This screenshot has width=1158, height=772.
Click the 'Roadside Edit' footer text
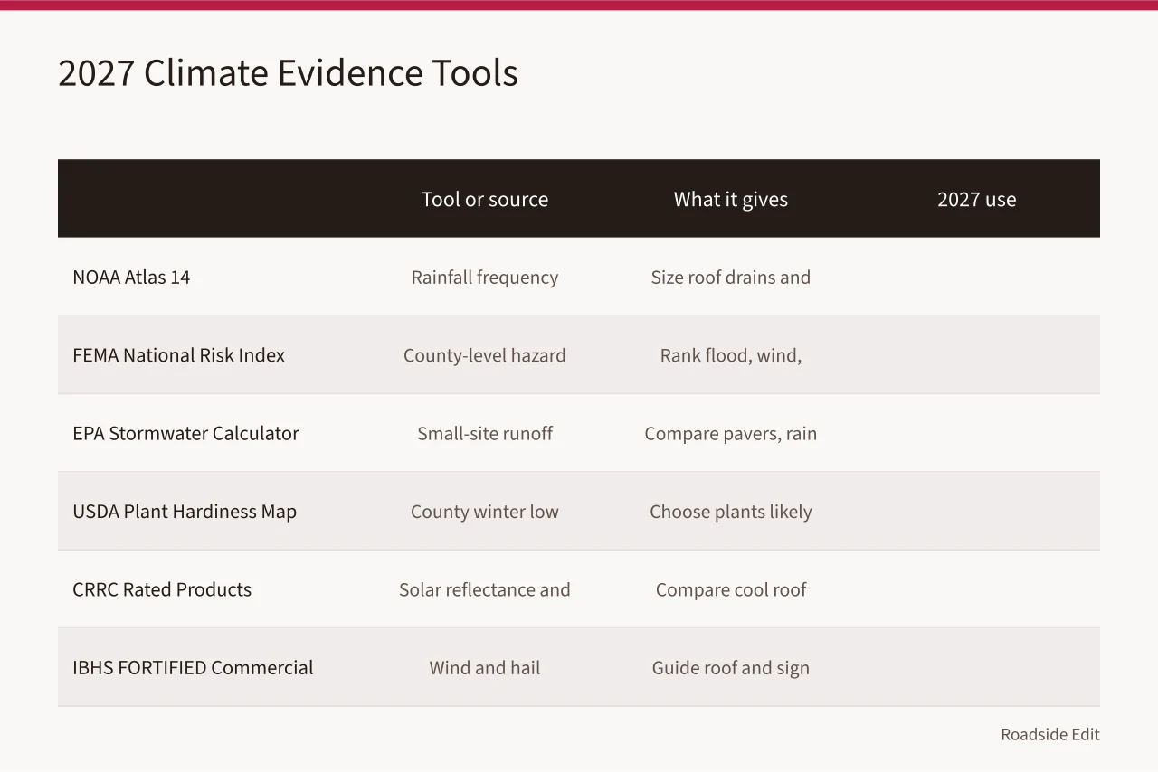[x=1050, y=734]
